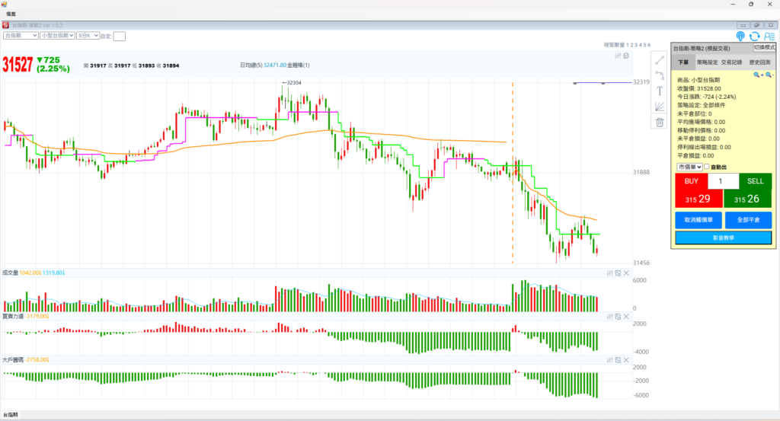This screenshot has width=780, height=421.
Task: Click the refresh data icon
Action: [754, 36]
